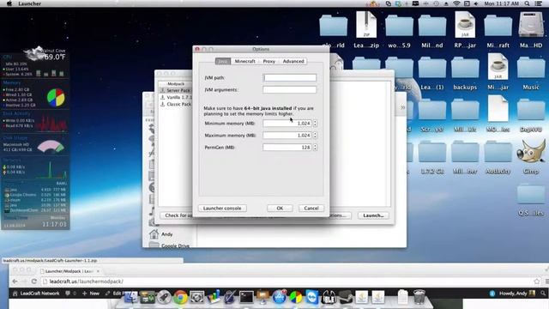
Task: Open the Lea...zip archive on desktop
Action: pyautogui.click(x=366, y=30)
